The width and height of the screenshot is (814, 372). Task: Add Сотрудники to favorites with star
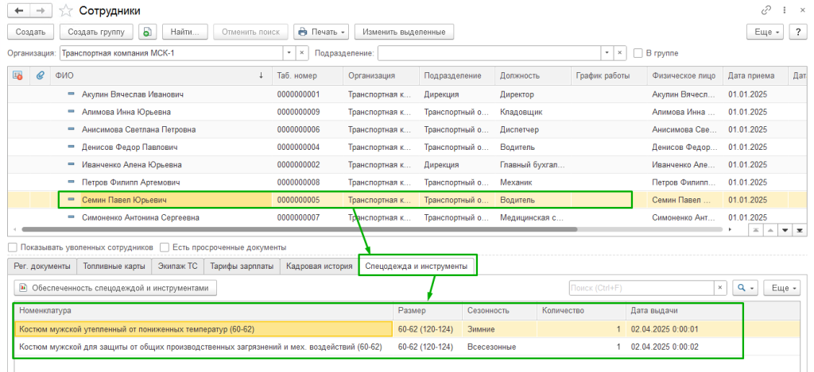(x=68, y=10)
